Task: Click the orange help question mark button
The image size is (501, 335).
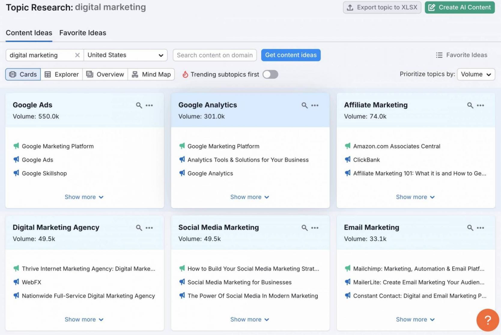Action: [487, 320]
